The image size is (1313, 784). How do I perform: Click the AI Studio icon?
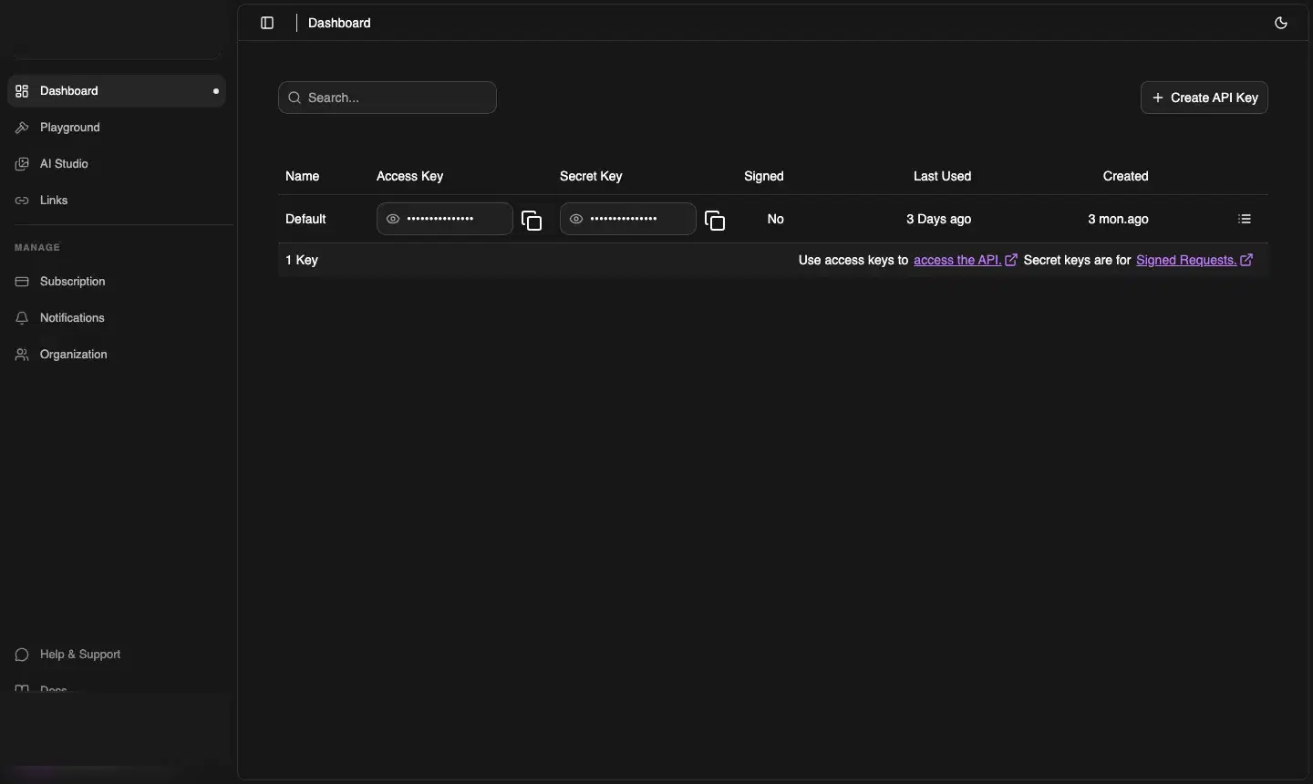(x=22, y=164)
